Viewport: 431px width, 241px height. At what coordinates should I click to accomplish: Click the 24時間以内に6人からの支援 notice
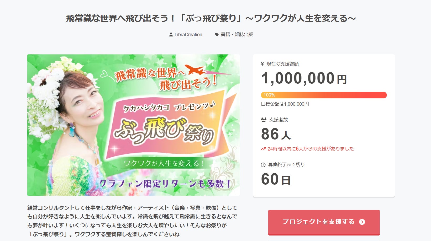pos(311,149)
